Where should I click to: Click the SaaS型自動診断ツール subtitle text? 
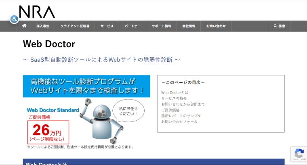101,60
